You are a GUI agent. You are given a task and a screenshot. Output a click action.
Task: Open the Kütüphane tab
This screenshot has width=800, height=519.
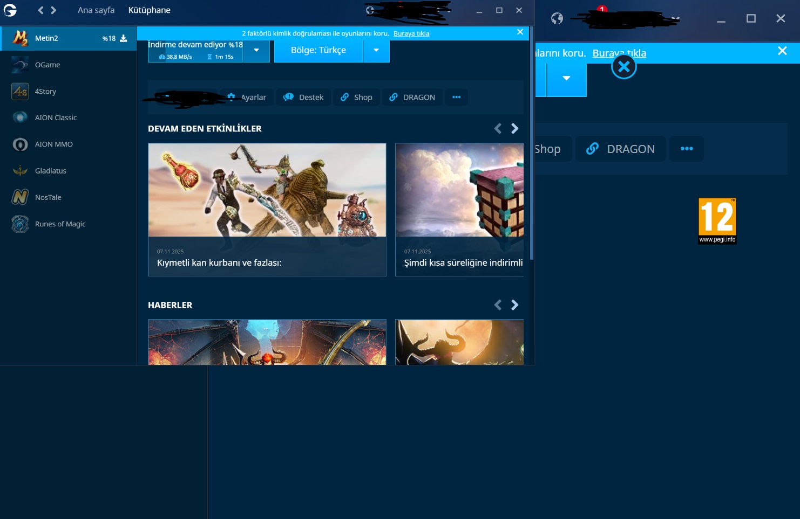point(150,10)
